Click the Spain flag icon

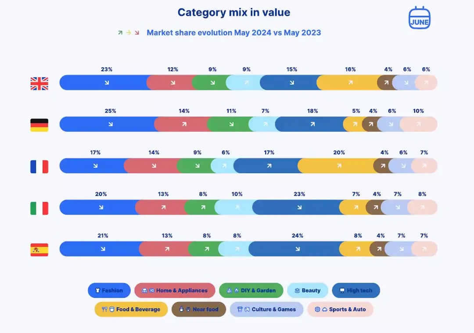click(x=39, y=250)
